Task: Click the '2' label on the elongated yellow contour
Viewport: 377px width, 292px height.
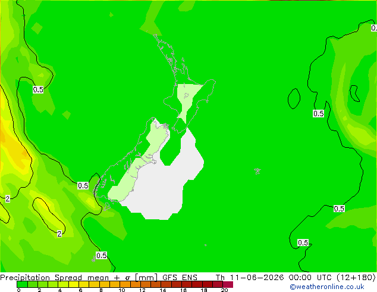Action: (x=59, y=234)
